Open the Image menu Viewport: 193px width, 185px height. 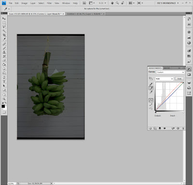coord(24,3)
